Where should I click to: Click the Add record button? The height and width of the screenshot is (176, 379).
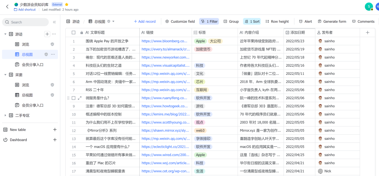coord(145,22)
